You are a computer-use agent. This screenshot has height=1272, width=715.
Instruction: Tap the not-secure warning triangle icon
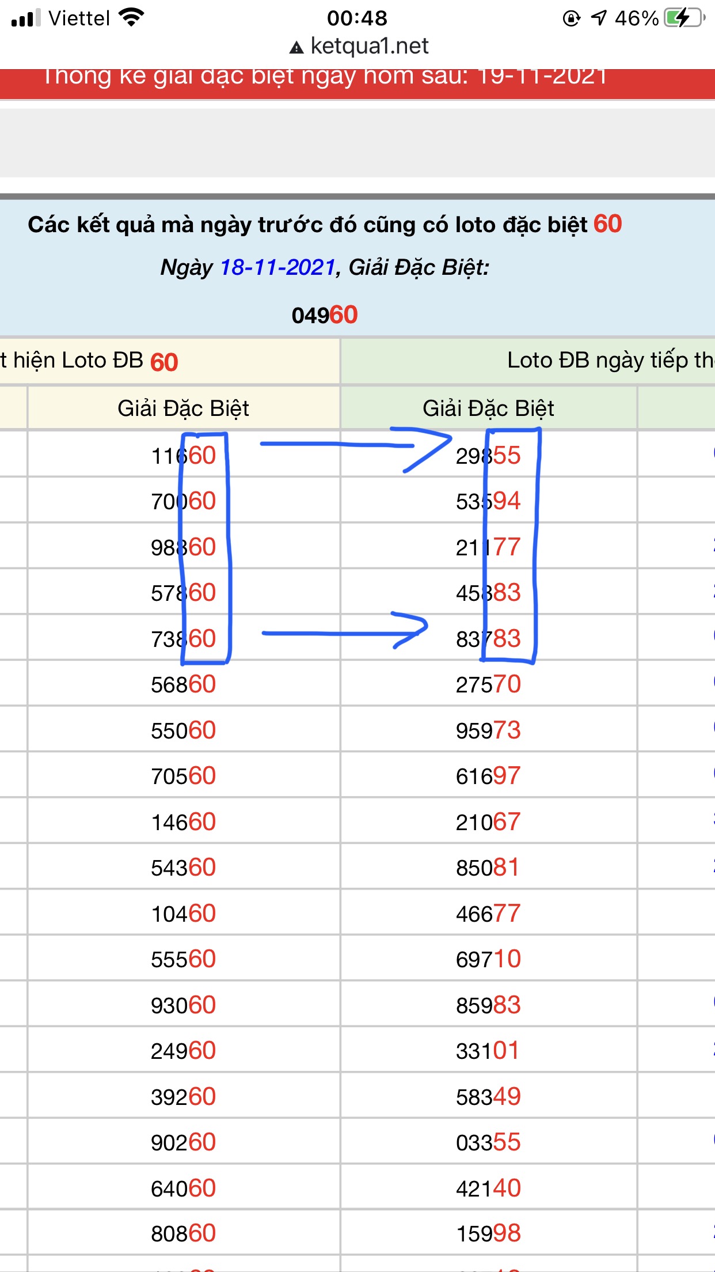click(x=296, y=47)
